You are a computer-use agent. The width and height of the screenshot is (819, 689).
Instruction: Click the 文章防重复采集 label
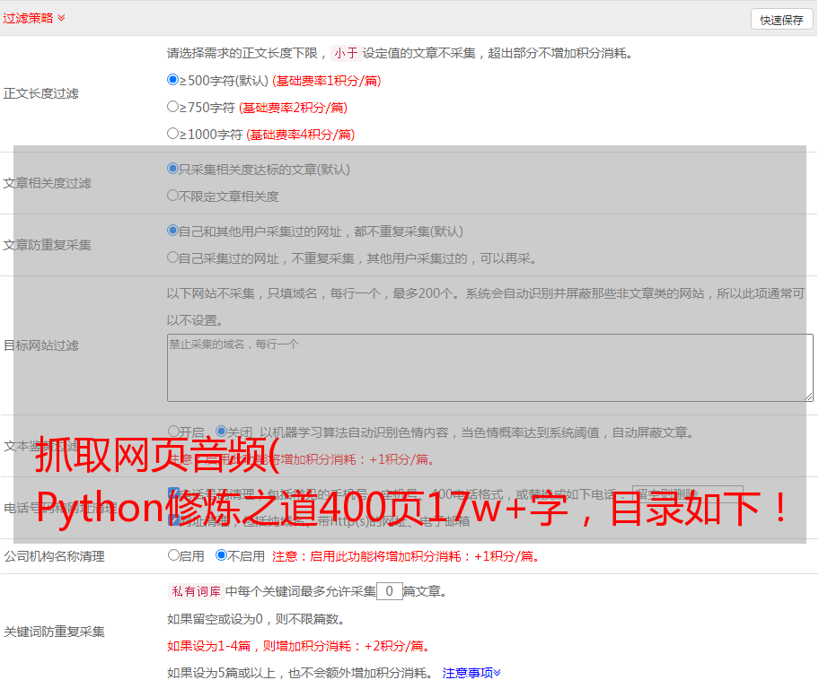(47, 245)
